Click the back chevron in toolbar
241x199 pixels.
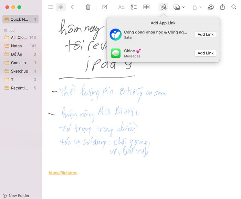click(72, 7)
